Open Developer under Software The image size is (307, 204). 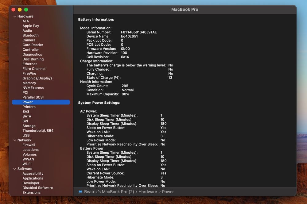pyautogui.click(x=31, y=183)
